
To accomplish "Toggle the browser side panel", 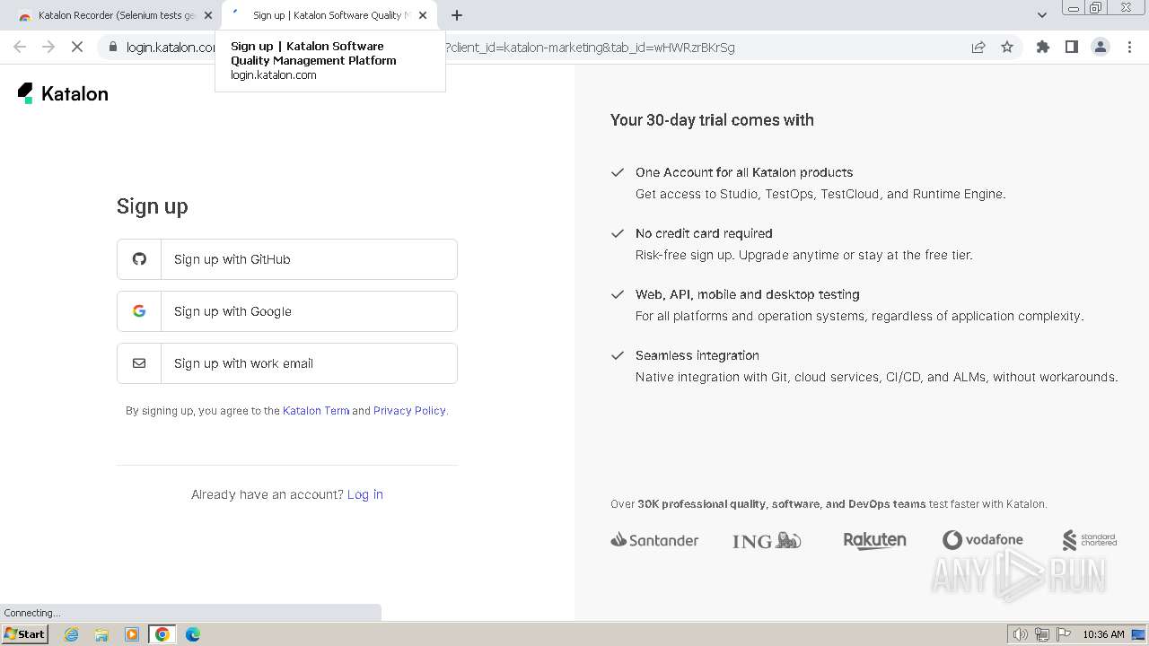I will [x=1071, y=47].
